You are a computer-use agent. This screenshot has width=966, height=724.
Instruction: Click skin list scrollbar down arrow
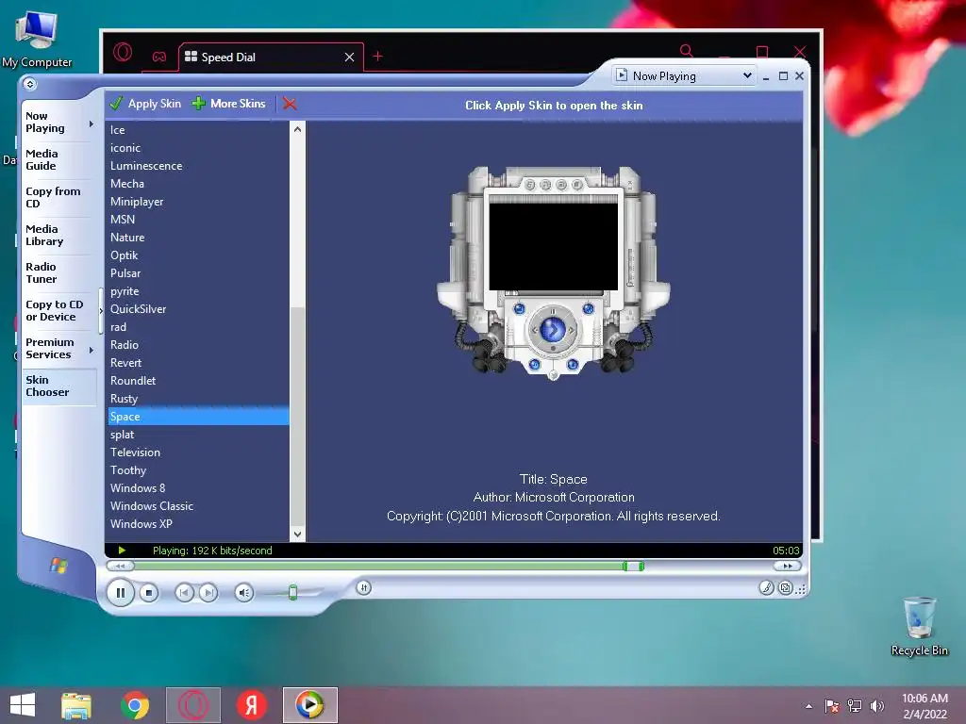point(297,534)
